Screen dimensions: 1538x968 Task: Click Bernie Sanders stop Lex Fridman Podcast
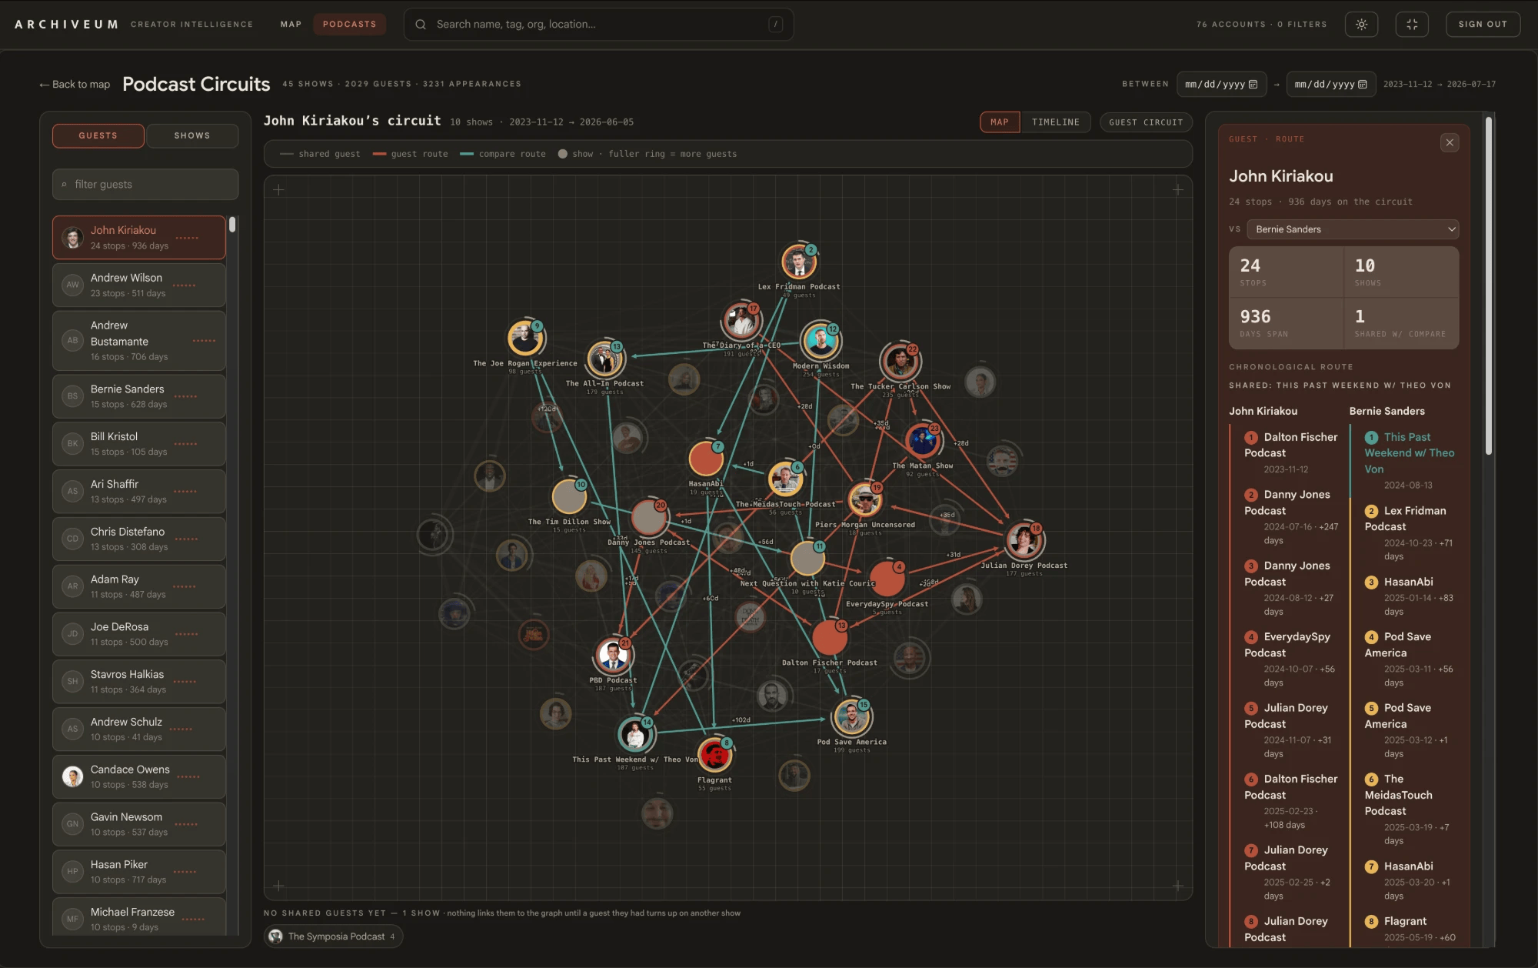click(1410, 533)
